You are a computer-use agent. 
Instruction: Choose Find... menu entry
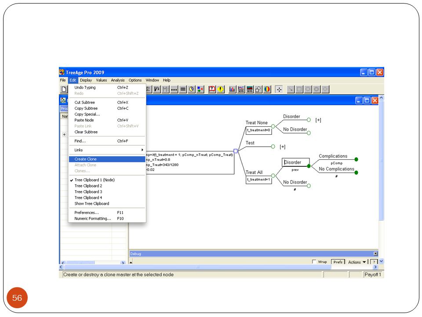[107, 141]
